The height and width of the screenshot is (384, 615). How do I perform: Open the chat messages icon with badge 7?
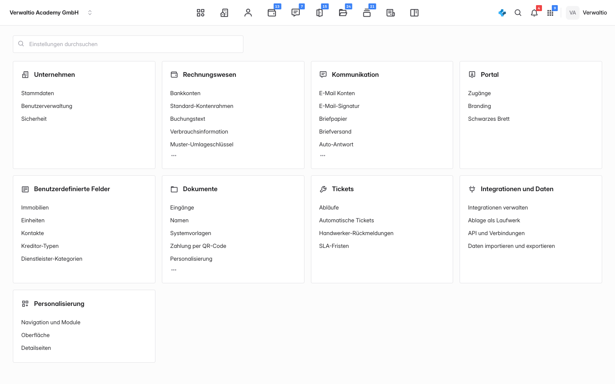click(x=296, y=13)
